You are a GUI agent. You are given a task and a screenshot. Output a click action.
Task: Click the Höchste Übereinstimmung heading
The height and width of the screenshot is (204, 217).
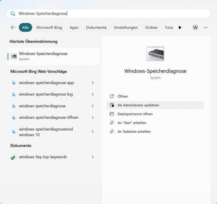point(34,41)
